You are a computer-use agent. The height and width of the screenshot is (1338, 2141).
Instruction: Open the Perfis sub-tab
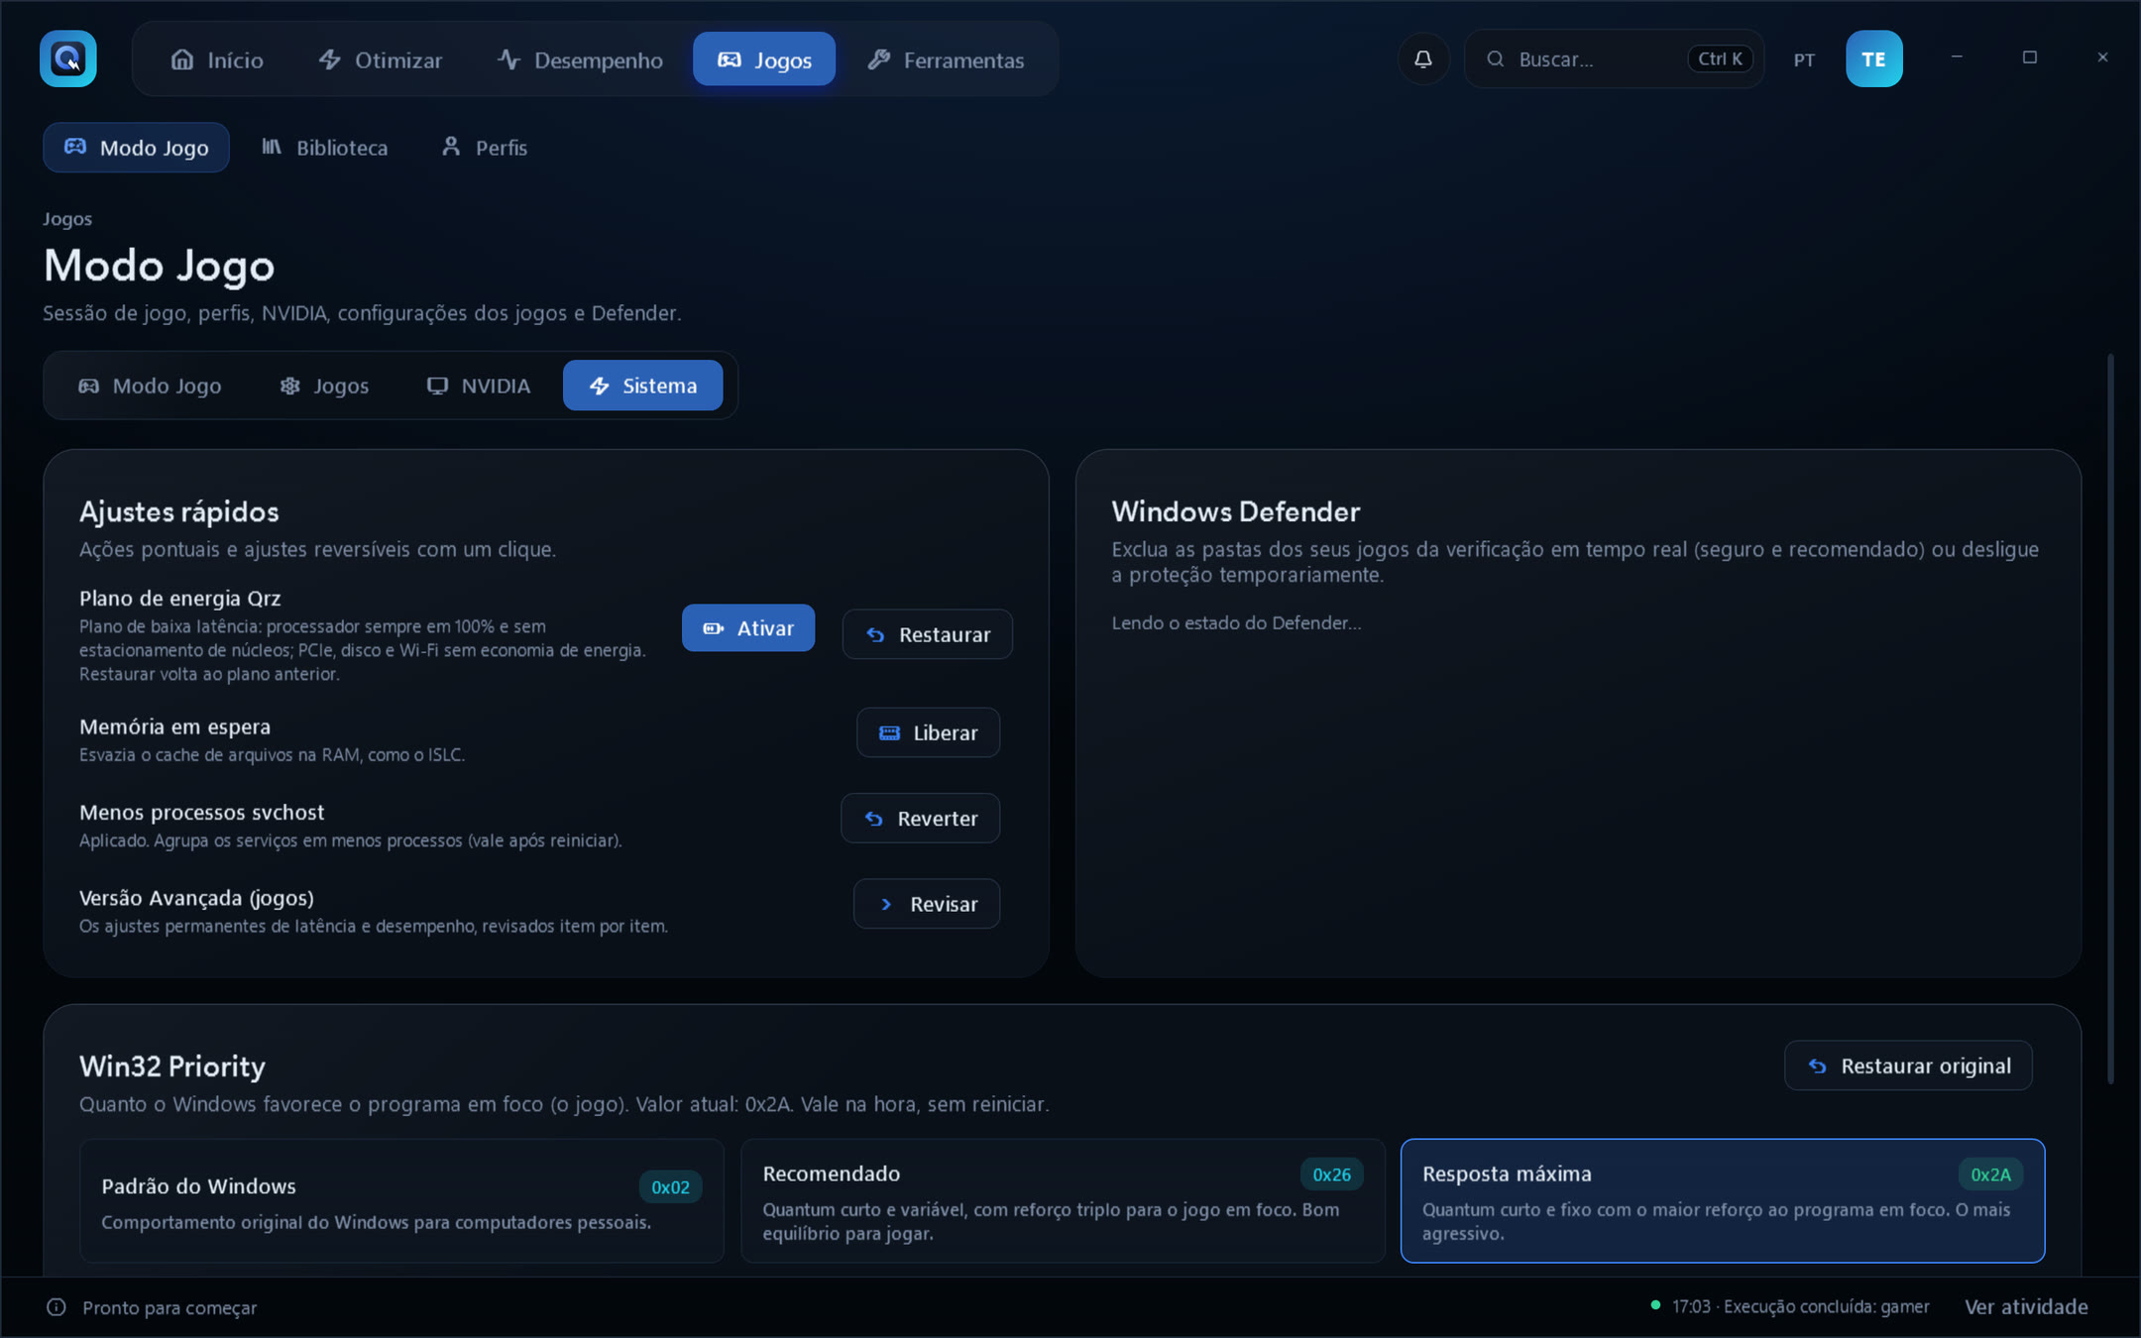tap(484, 148)
